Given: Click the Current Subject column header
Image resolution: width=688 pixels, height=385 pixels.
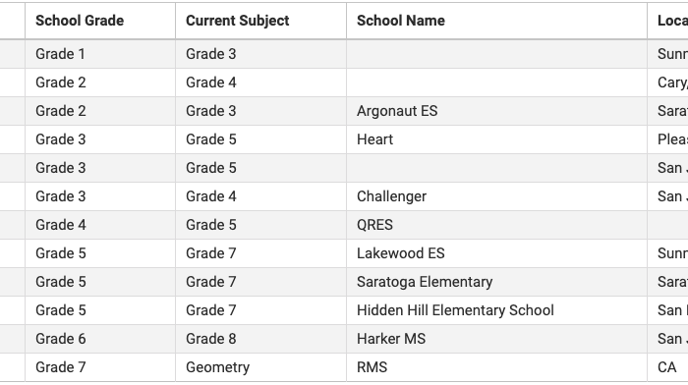Looking at the screenshot, I should [260, 21].
